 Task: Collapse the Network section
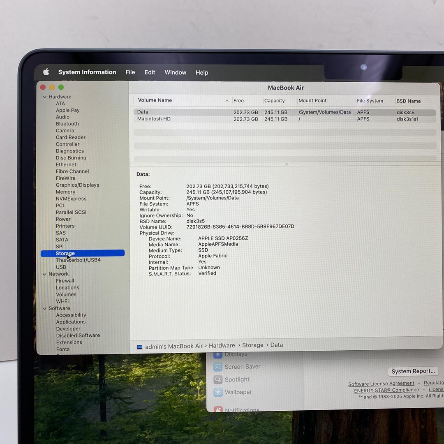pos(44,274)
